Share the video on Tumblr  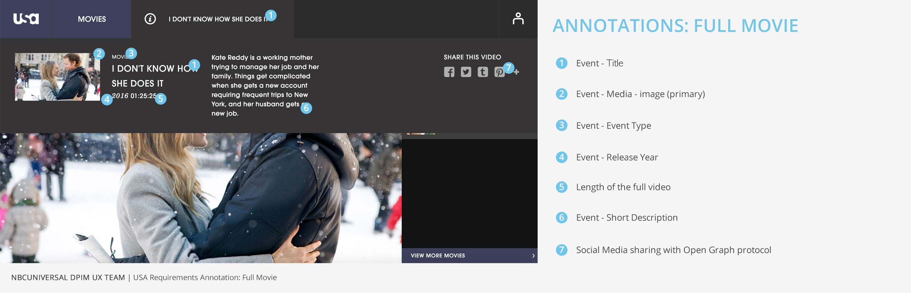pyautogui.click(x=483, y=72)
